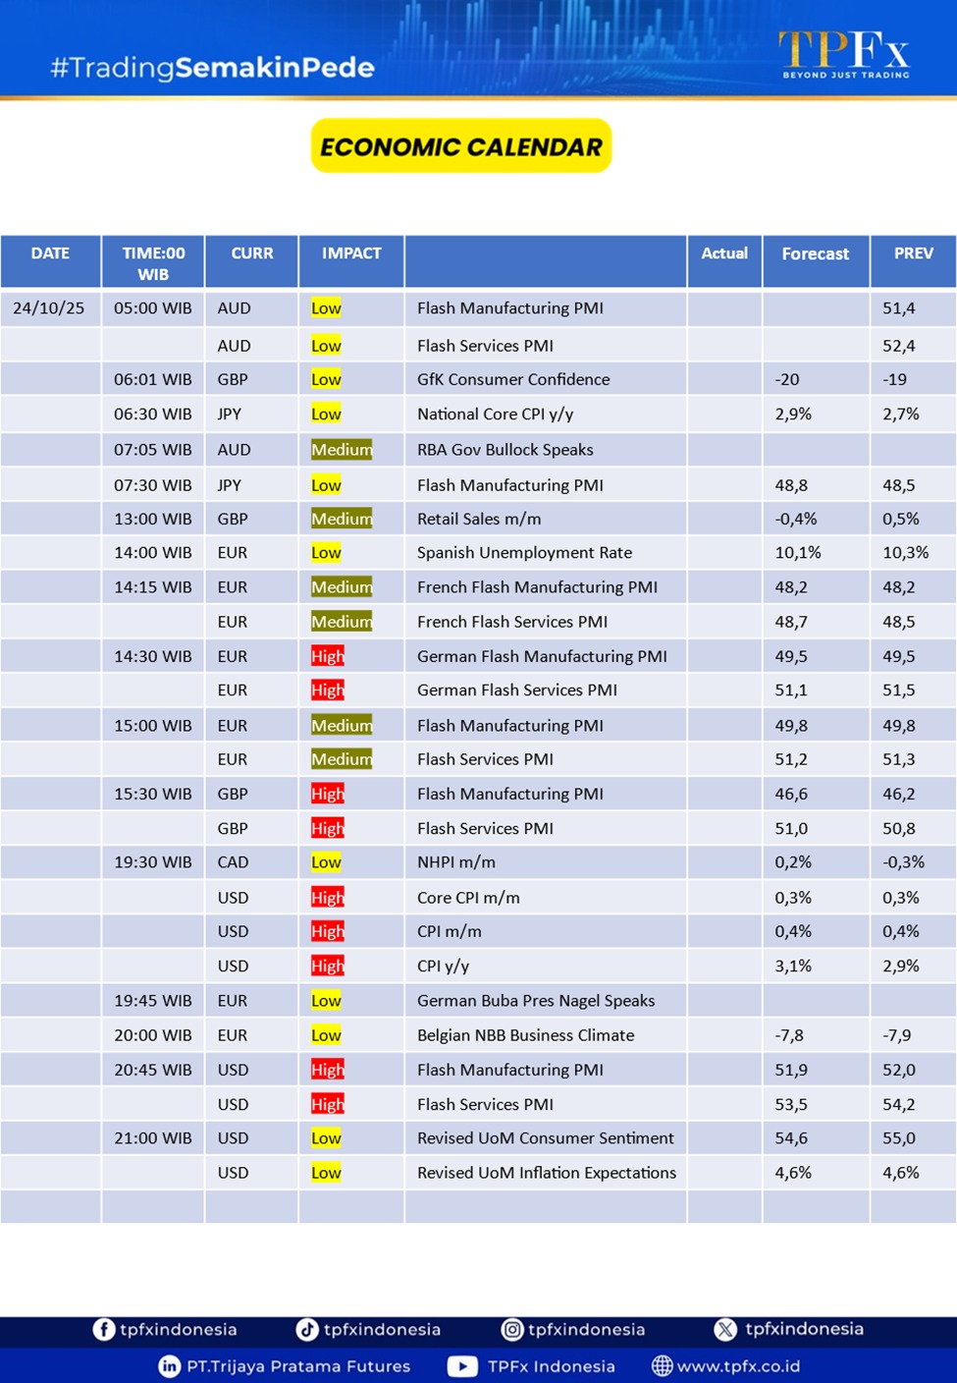This screenshot has height=1383, width=957.
Task: Click the X (Twitter) icon in the footer
Action: click(x=725, y=1329)
